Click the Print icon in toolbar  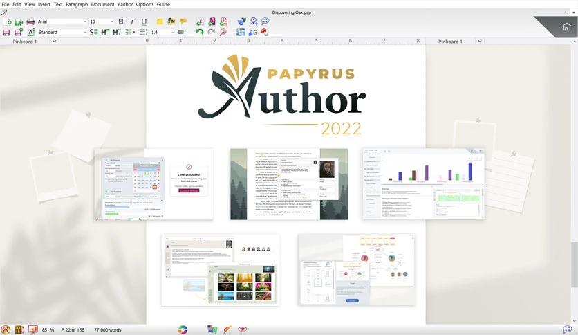click(30, 21)
